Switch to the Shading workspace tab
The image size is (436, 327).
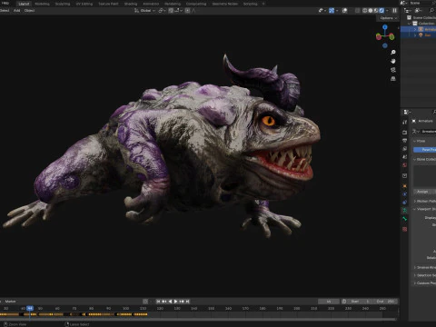click(x=131, y=4)
